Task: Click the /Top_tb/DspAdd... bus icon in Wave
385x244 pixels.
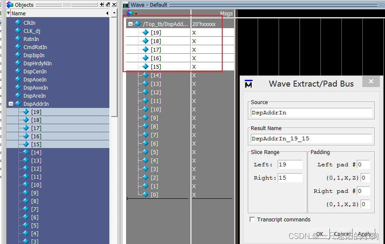Action: click(x=138, y=24)
